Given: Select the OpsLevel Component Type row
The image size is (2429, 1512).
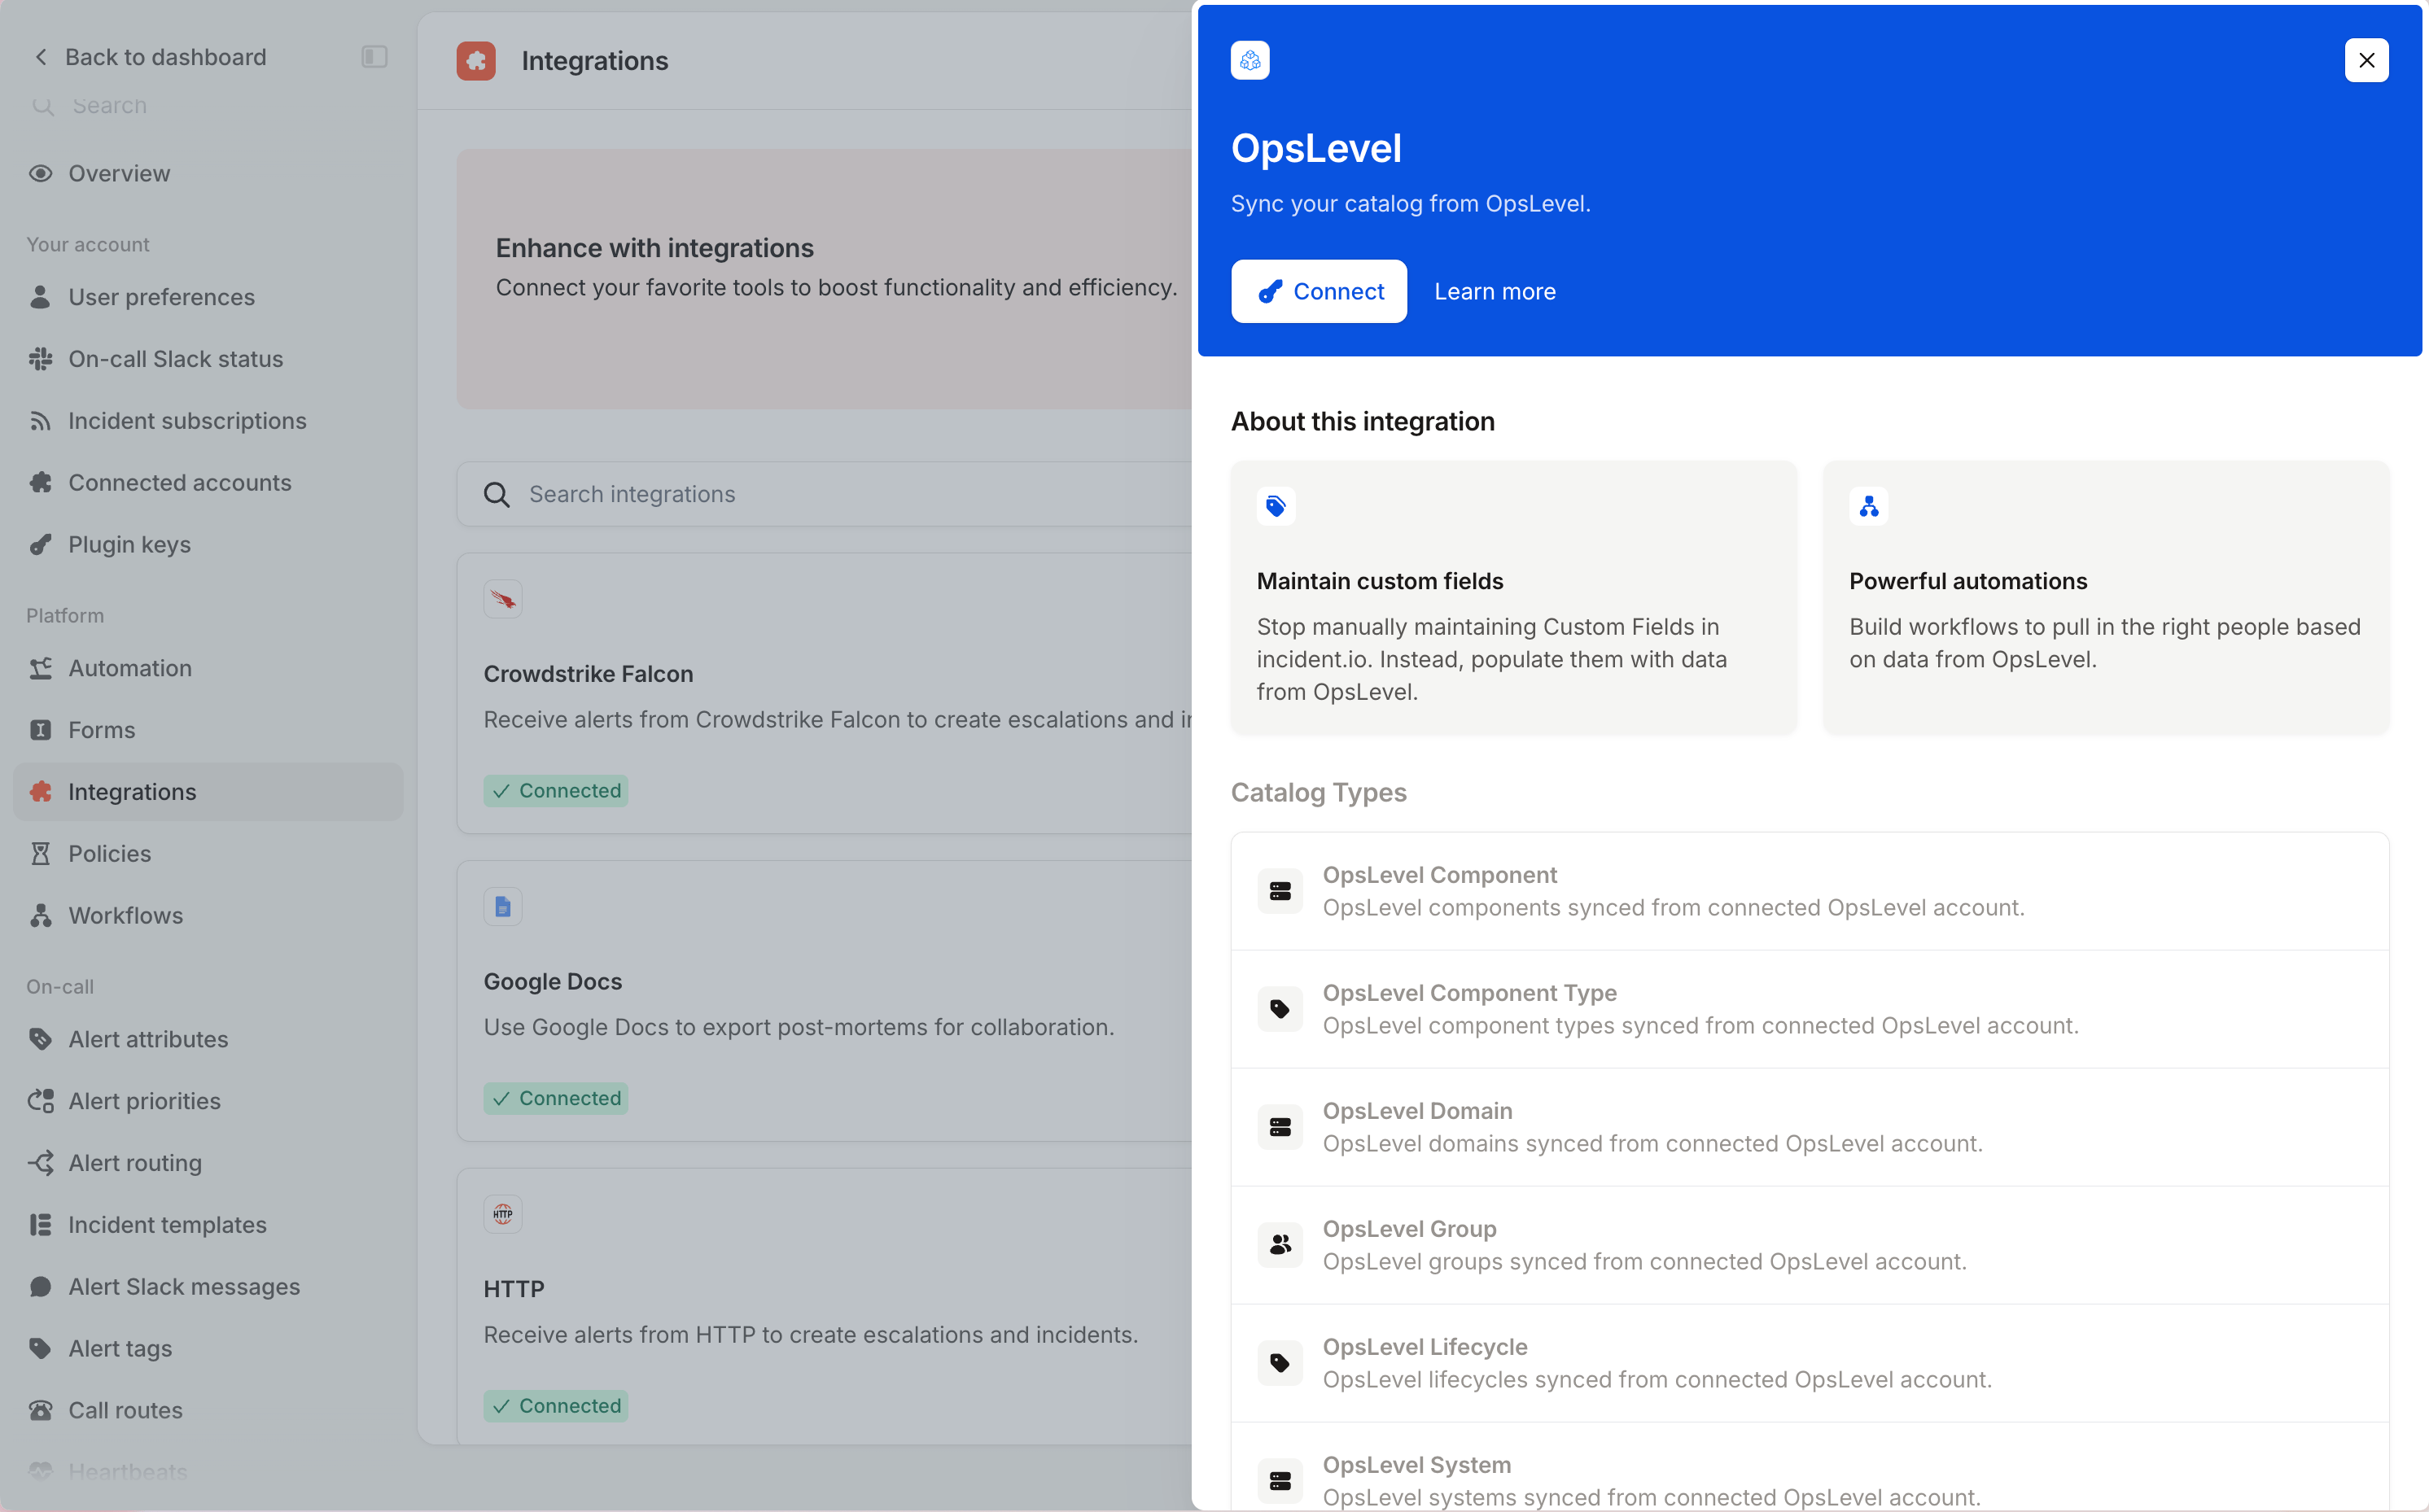Looking at the screenshot, I should (1810, 1009).
